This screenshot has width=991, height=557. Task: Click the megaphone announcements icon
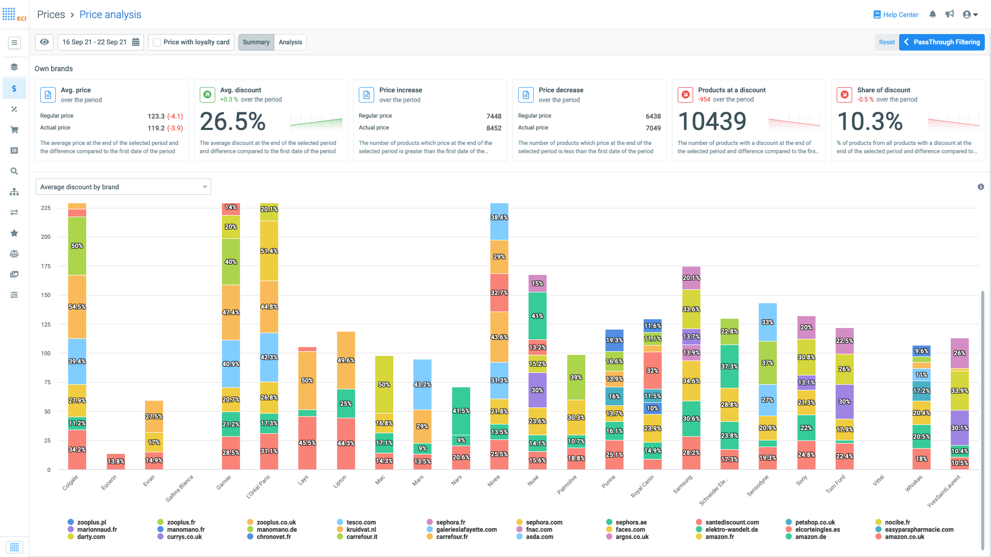pos(949,15)
